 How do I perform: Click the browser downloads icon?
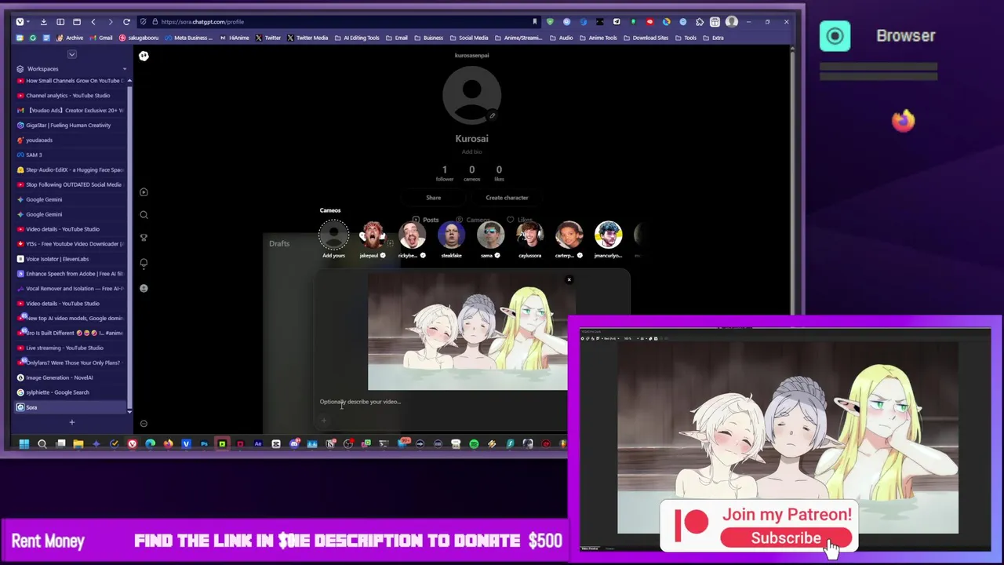click(43, 21)
